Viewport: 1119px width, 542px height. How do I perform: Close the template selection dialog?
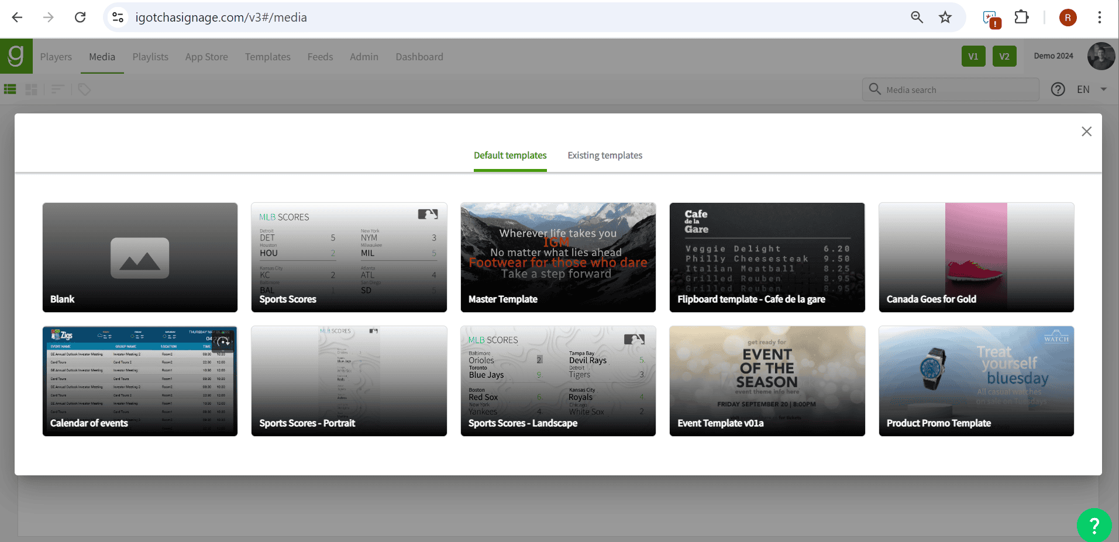tap(1086, 132)
